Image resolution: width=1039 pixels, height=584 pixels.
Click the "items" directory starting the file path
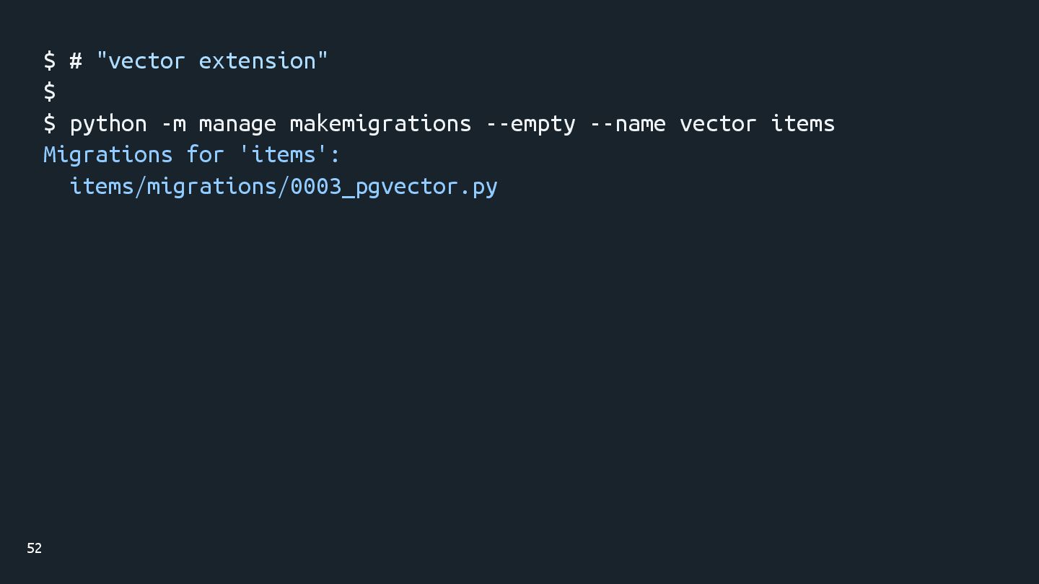coord(102,186)
